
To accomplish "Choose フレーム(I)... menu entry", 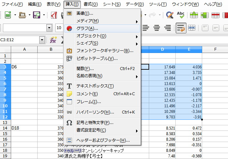I will click(102, 102).
